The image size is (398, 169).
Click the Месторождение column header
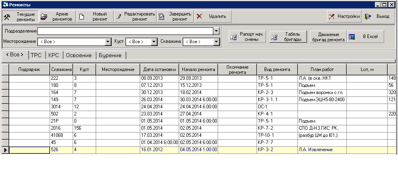point(118,69)
